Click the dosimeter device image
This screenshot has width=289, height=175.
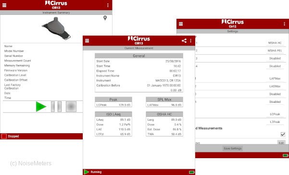pyautogui.click(x=56, y=28)
